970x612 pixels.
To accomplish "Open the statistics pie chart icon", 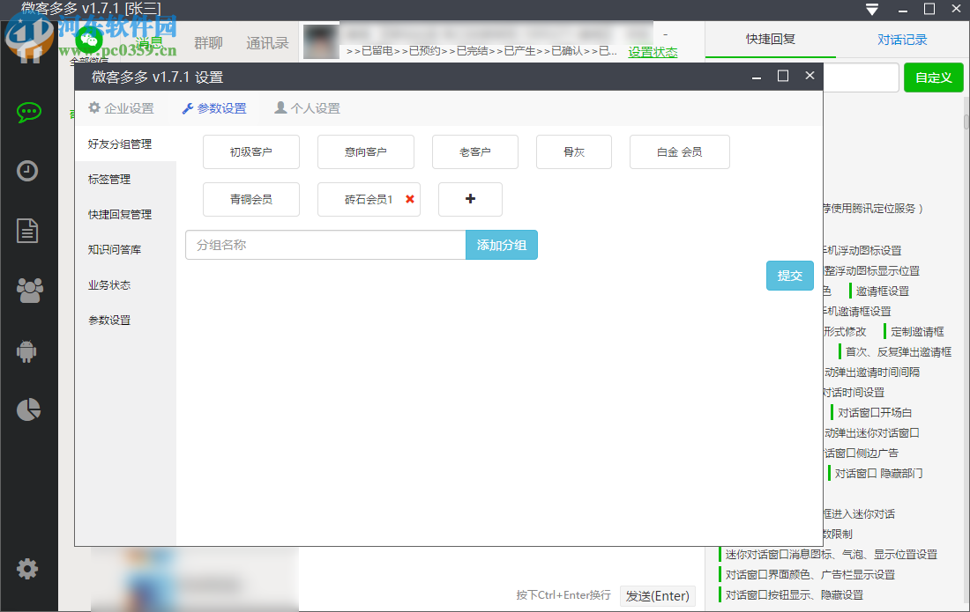I will 28,409.
